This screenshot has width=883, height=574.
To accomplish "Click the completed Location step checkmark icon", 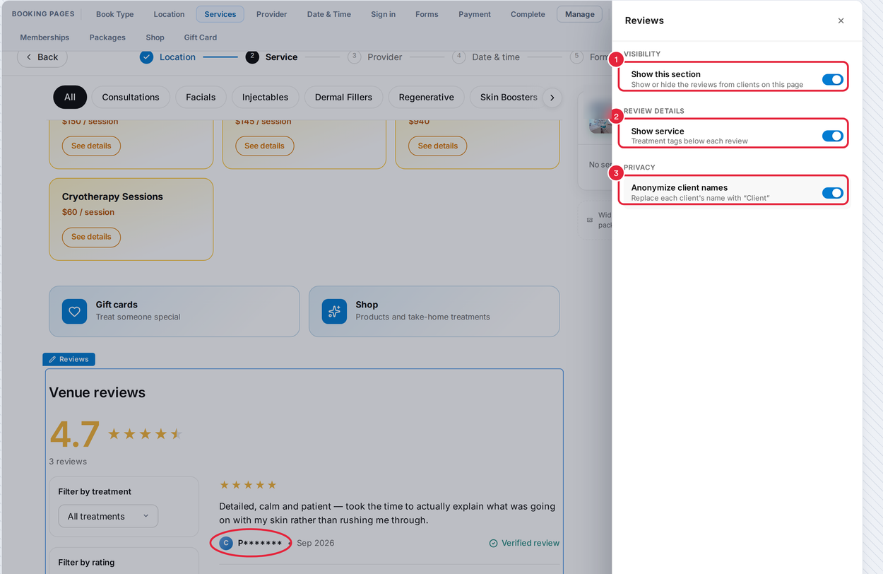I will 146,57.
